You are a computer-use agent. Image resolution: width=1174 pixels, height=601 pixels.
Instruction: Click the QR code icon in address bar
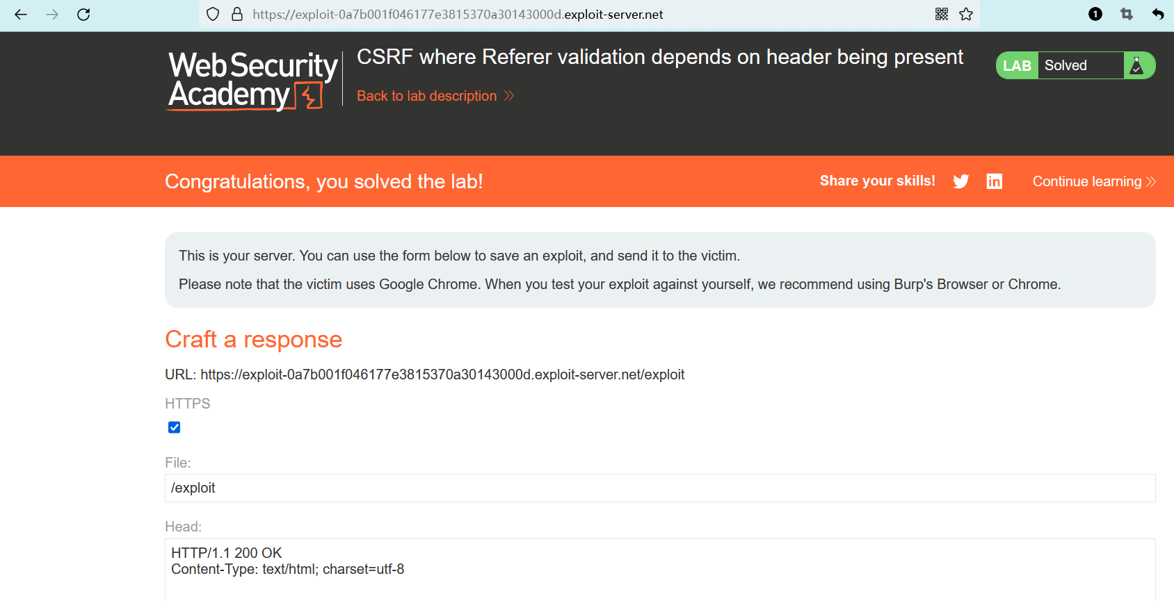tap(942, 15)
